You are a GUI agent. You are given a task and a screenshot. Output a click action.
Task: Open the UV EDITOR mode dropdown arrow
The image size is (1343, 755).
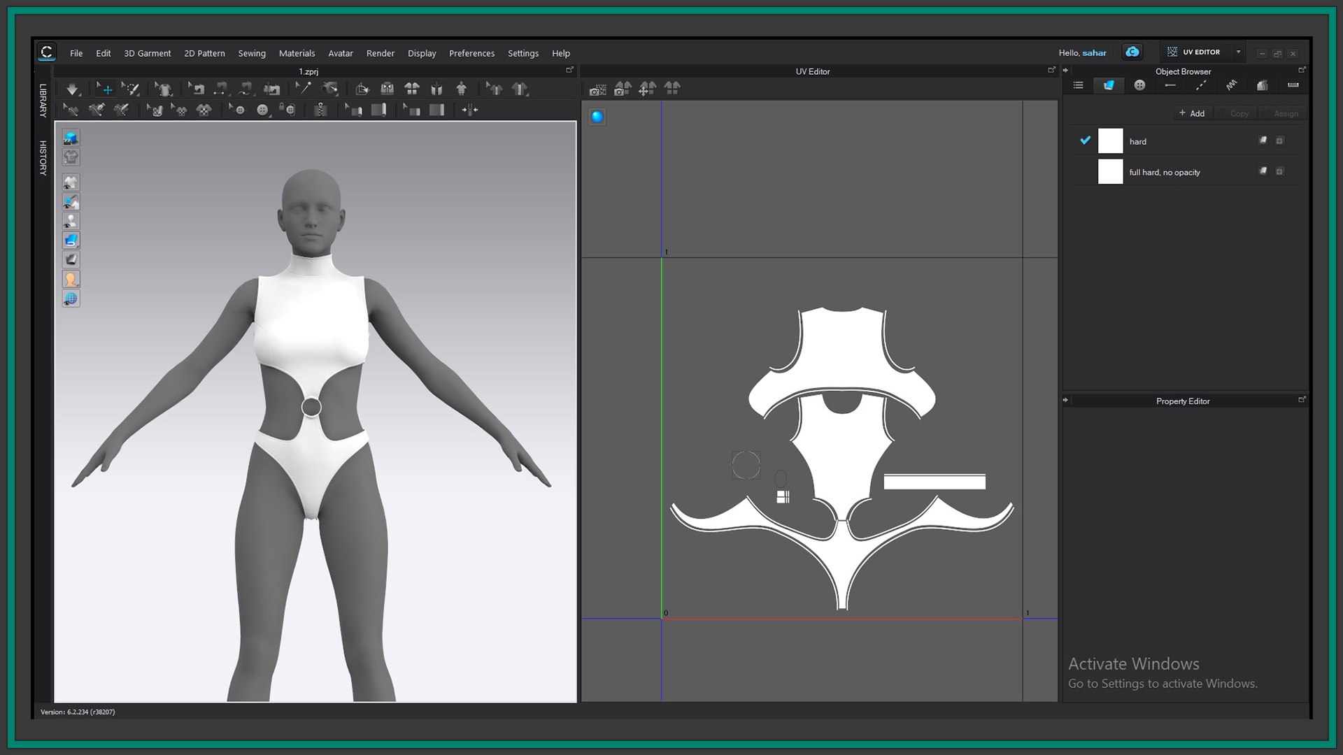point(1238,52)
